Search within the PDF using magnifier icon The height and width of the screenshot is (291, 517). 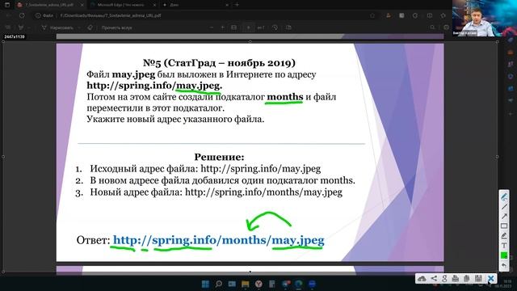coord(432,27)
